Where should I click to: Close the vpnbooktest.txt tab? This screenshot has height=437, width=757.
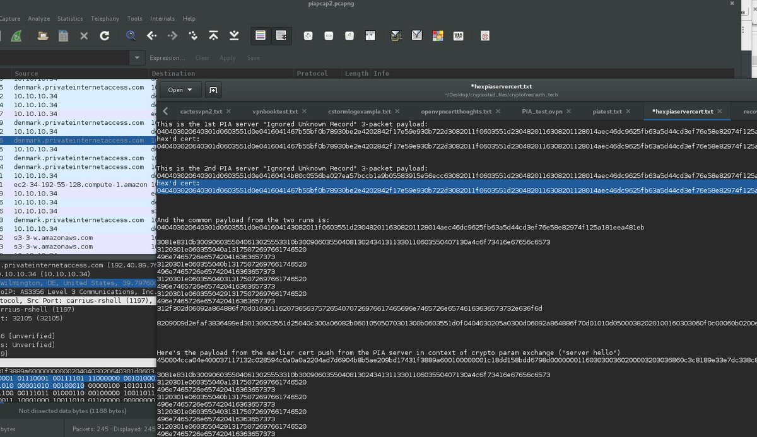pyautogui.click(x=305, y=112)
